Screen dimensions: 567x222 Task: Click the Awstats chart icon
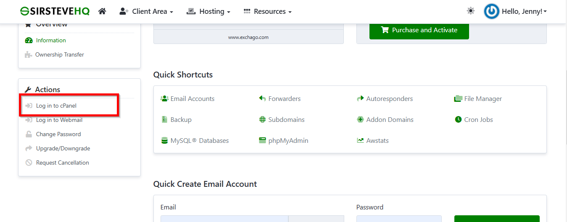[360, 141]
